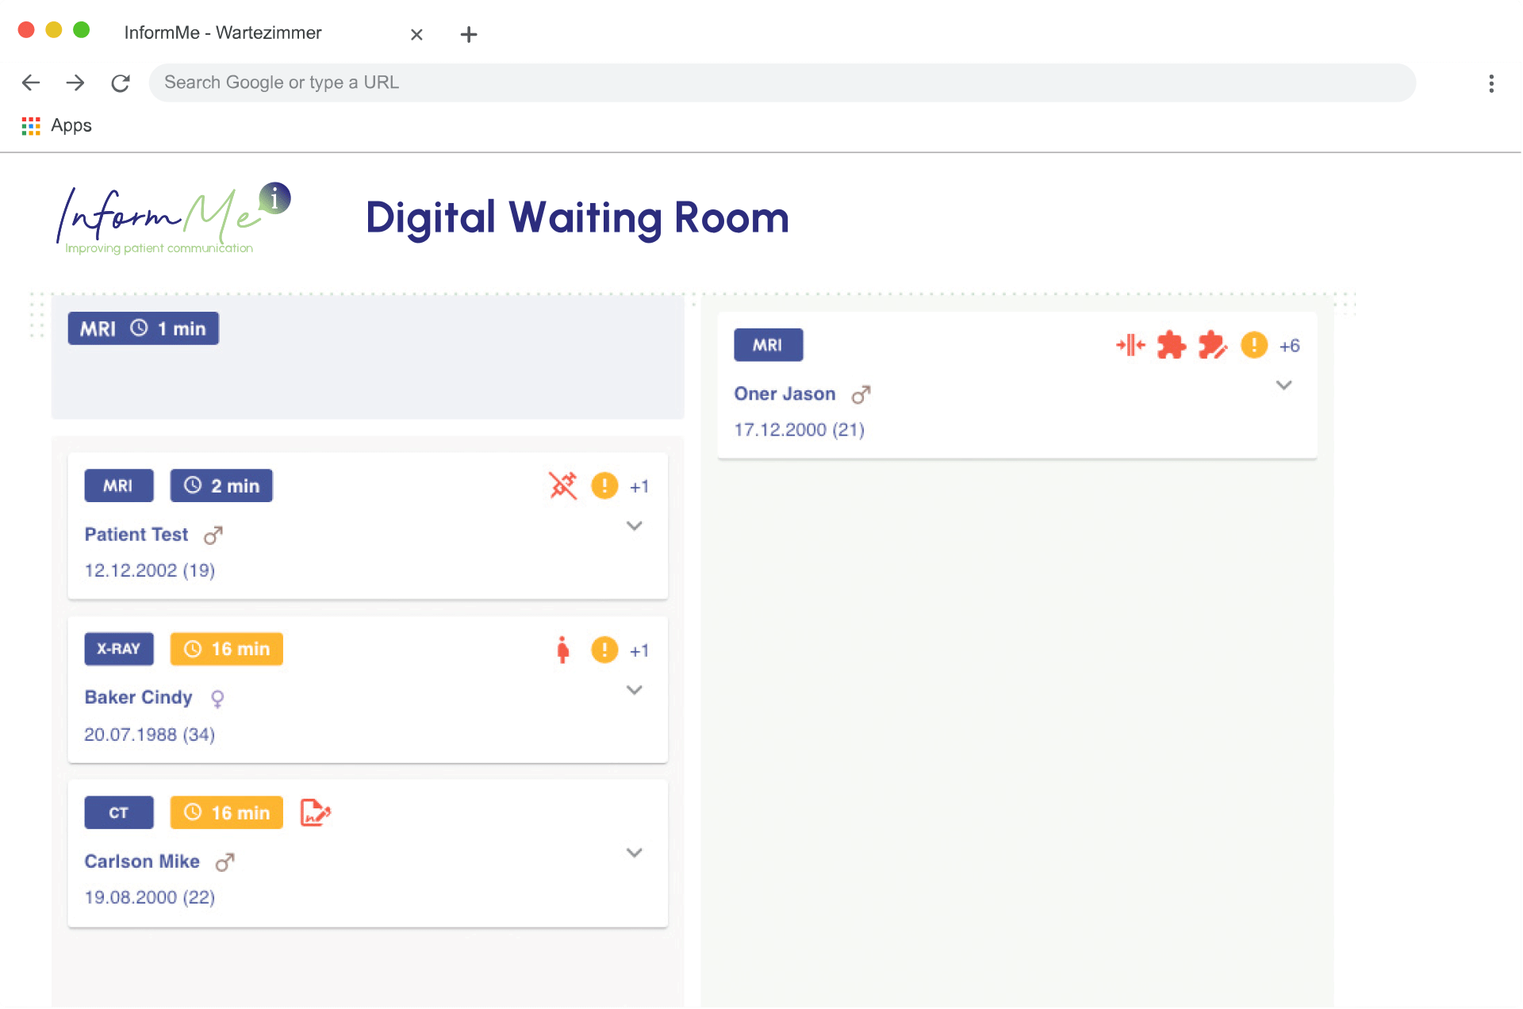Click the pregnancy icon on Baker Cindy card
Image resolution: width=1523 pixels, height=1009 pixels.
tap(562, 650)
